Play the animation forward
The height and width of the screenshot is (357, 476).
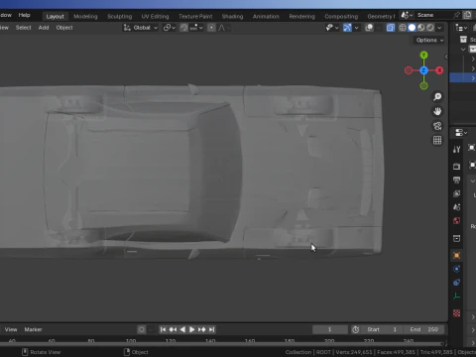point(192,329)
